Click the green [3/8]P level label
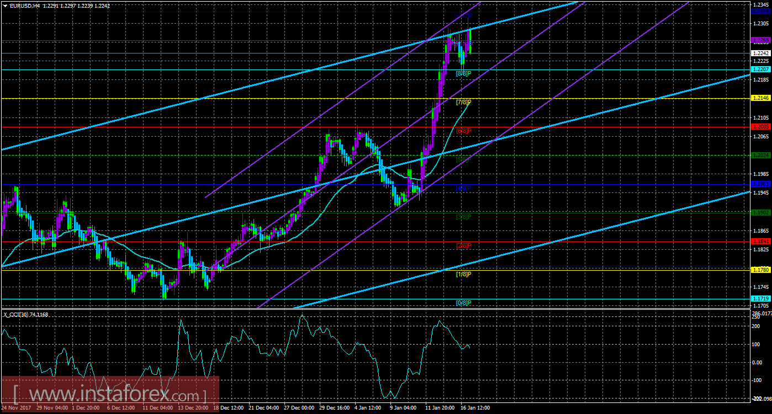The width and height of the screenshot is (772, 414). [x=463, y=217]
